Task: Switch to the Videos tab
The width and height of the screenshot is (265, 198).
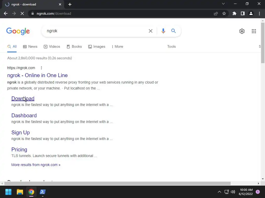Action: (52, 47)
